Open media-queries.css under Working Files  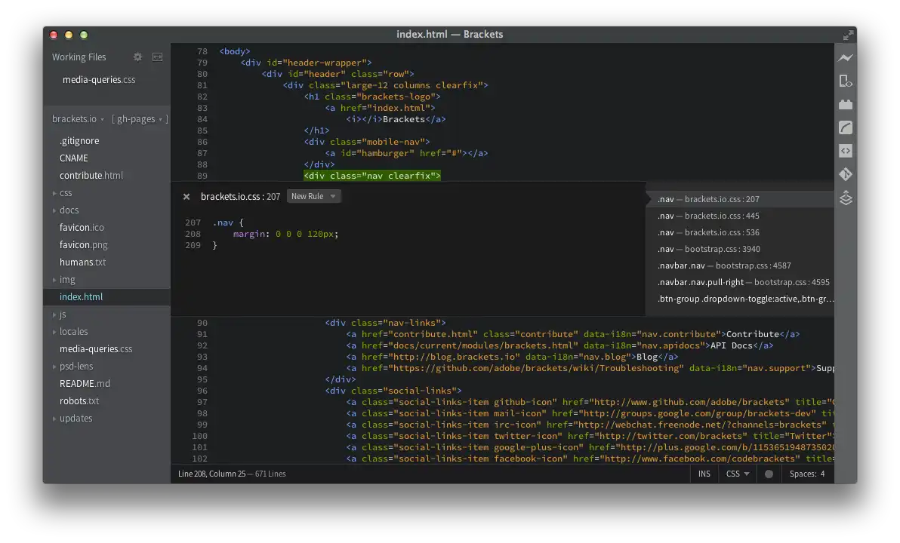(99, 80)
